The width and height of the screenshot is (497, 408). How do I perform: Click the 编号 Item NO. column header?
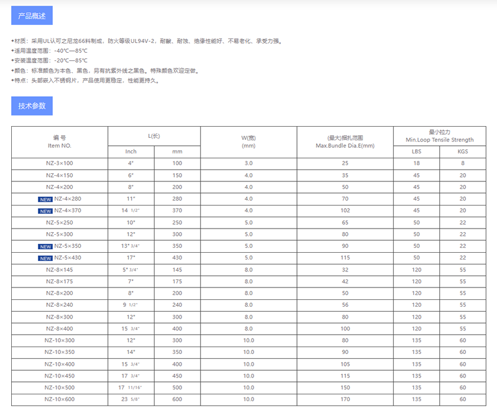click(60, 141)
